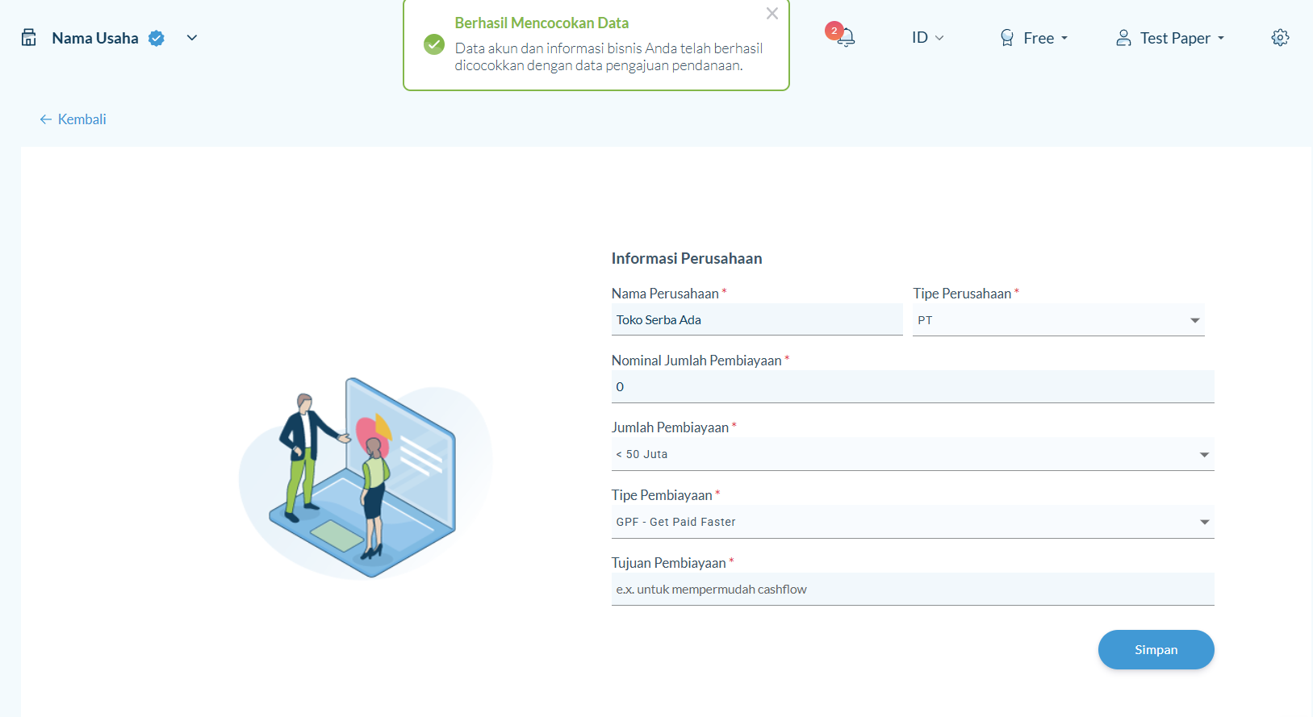Open the Tipe Perusahaan dropdown
Image resolution: width=1313 pixels, height=717 pixels.
tap(1059, 320)
